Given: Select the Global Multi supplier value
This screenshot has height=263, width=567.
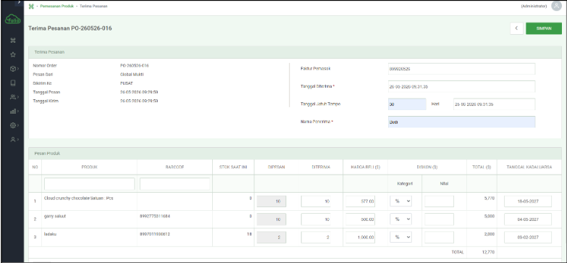Looking at the screenshot, I should click(132, 75).
